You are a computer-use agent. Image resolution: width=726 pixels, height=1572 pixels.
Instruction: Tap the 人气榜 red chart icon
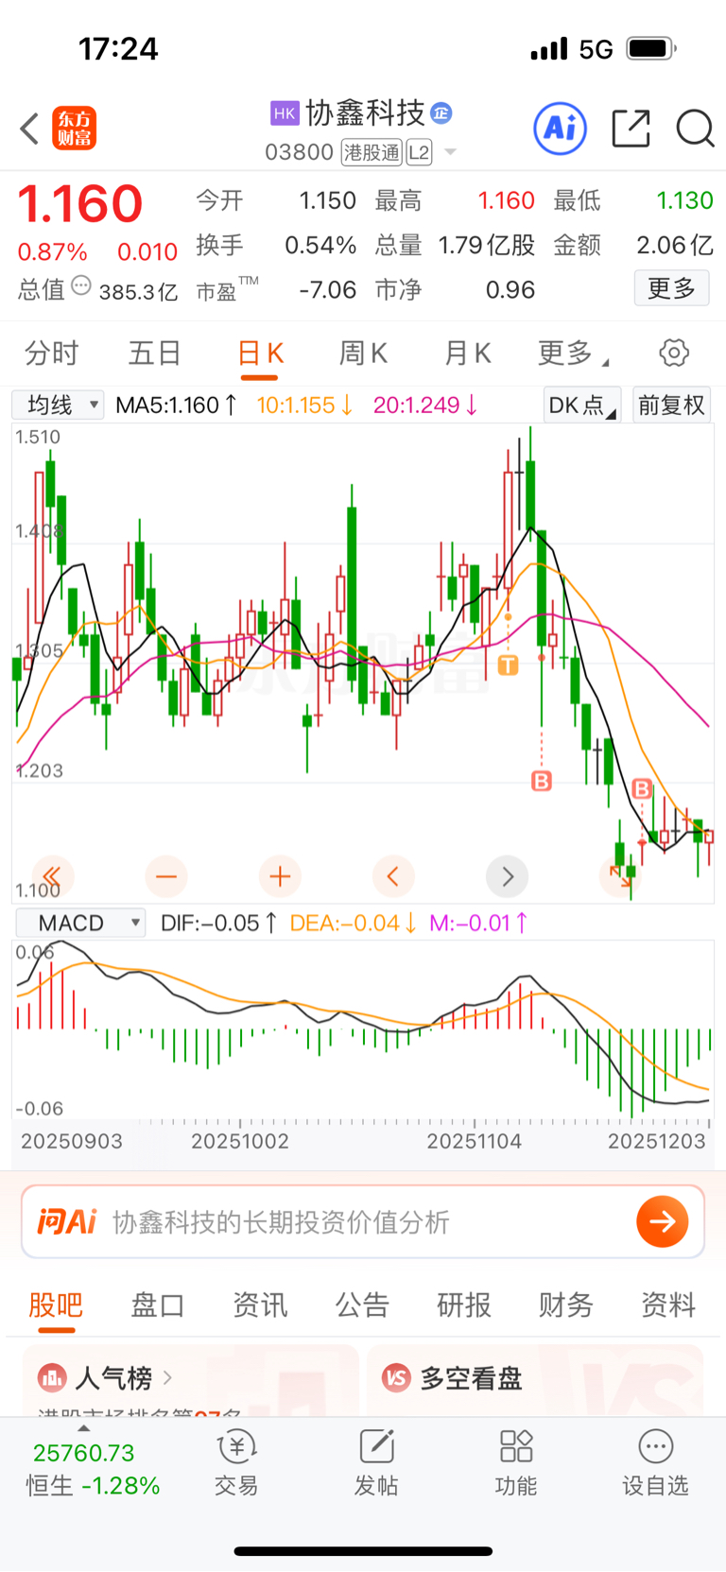point(52,1378)
